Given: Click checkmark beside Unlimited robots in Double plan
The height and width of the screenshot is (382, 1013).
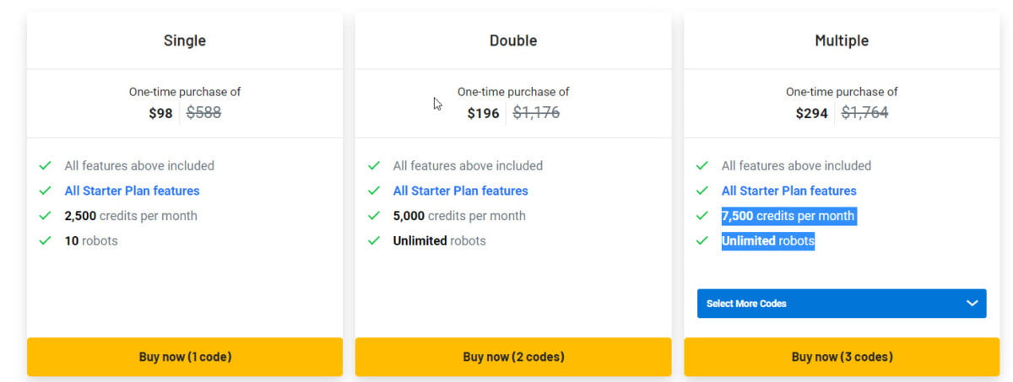Looking at the screenshot, I should pos(374,241).
